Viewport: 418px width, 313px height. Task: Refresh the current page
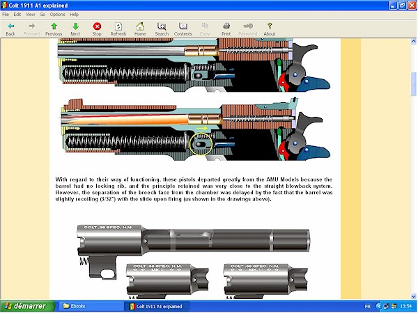click(118, 29)
